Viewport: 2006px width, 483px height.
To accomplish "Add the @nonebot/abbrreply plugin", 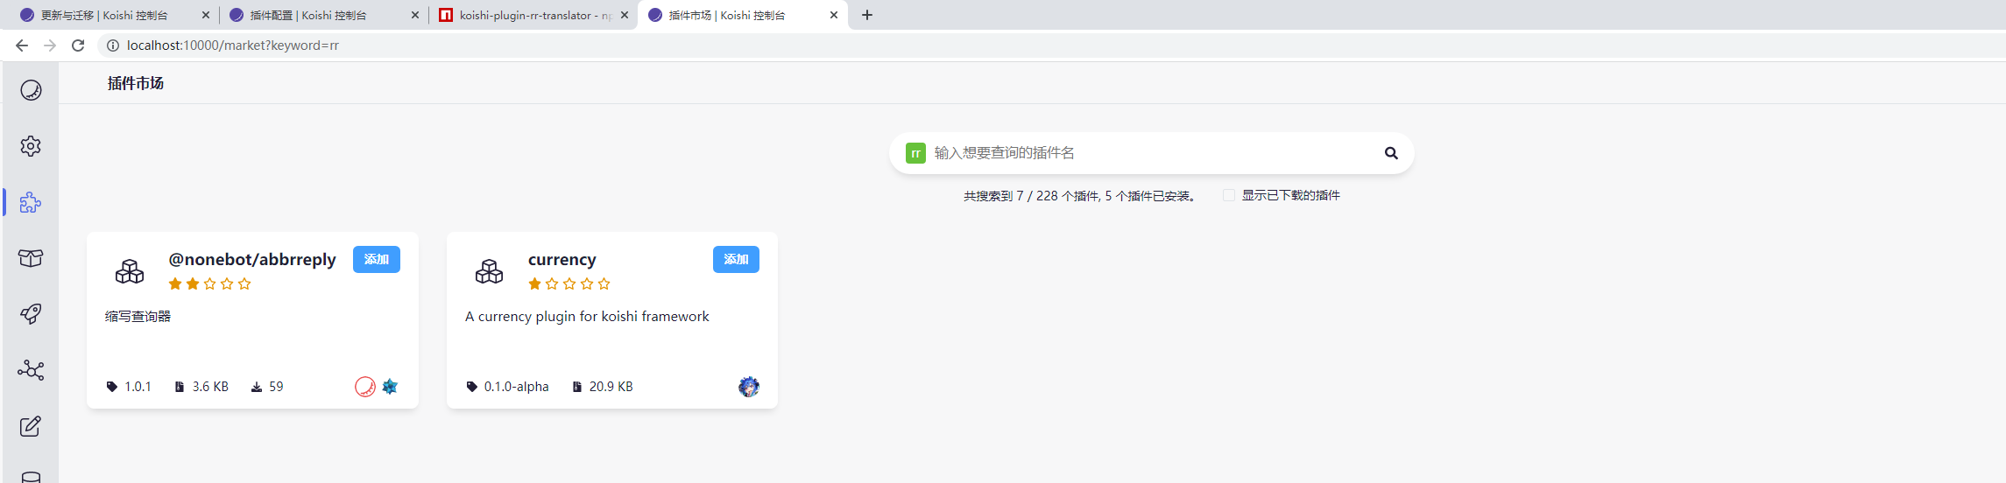I will [377, 260].
